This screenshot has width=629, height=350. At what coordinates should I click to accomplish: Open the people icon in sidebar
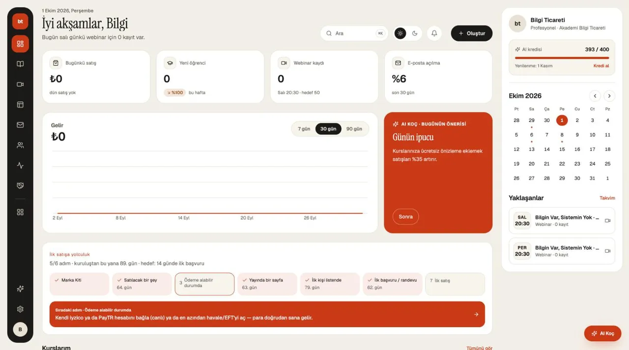(x=20, y=146)
